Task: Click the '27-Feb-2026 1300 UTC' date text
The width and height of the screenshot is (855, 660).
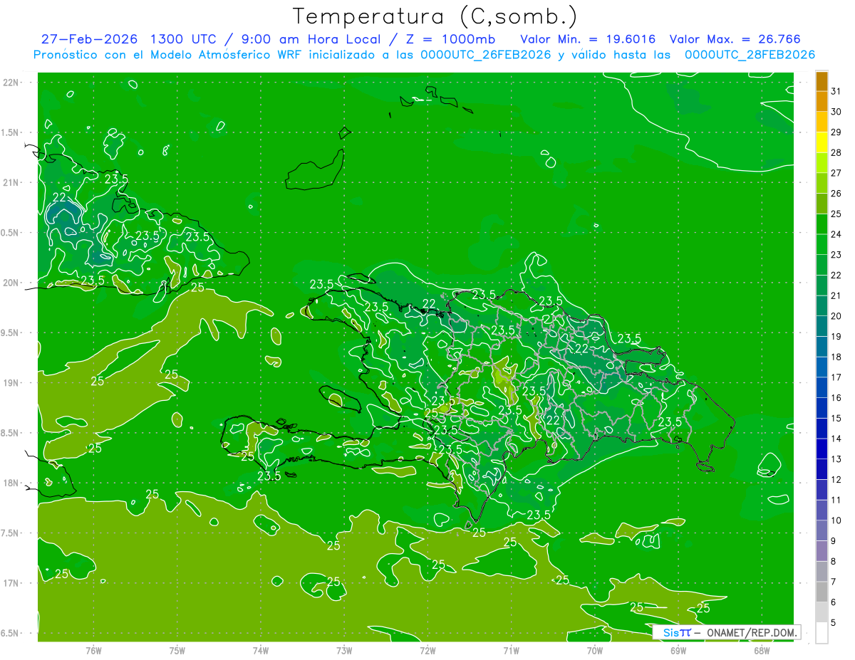Action: [x=128, y=39]
